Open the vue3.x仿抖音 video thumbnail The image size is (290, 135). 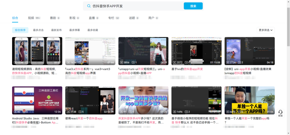click(90, 51)
